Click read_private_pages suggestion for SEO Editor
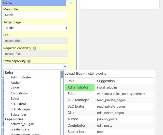 click(111, 106)
